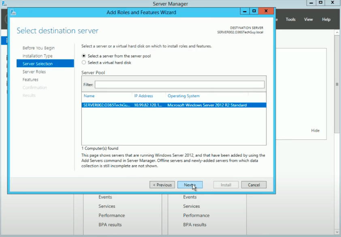Jump to Server Roles step
This screenshot has height=237, width=341.
pyautogui.click(x=34, y=72)
